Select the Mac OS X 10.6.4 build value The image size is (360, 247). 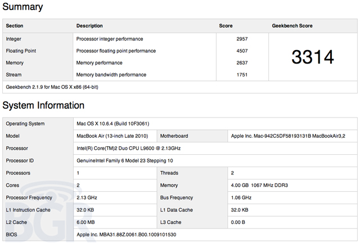(112, 124)
